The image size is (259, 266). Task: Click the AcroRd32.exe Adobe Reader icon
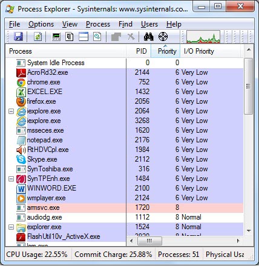(21, 72)
